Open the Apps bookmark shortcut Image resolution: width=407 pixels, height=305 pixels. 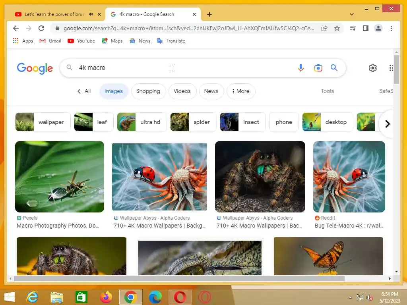[x=23, y=41]
